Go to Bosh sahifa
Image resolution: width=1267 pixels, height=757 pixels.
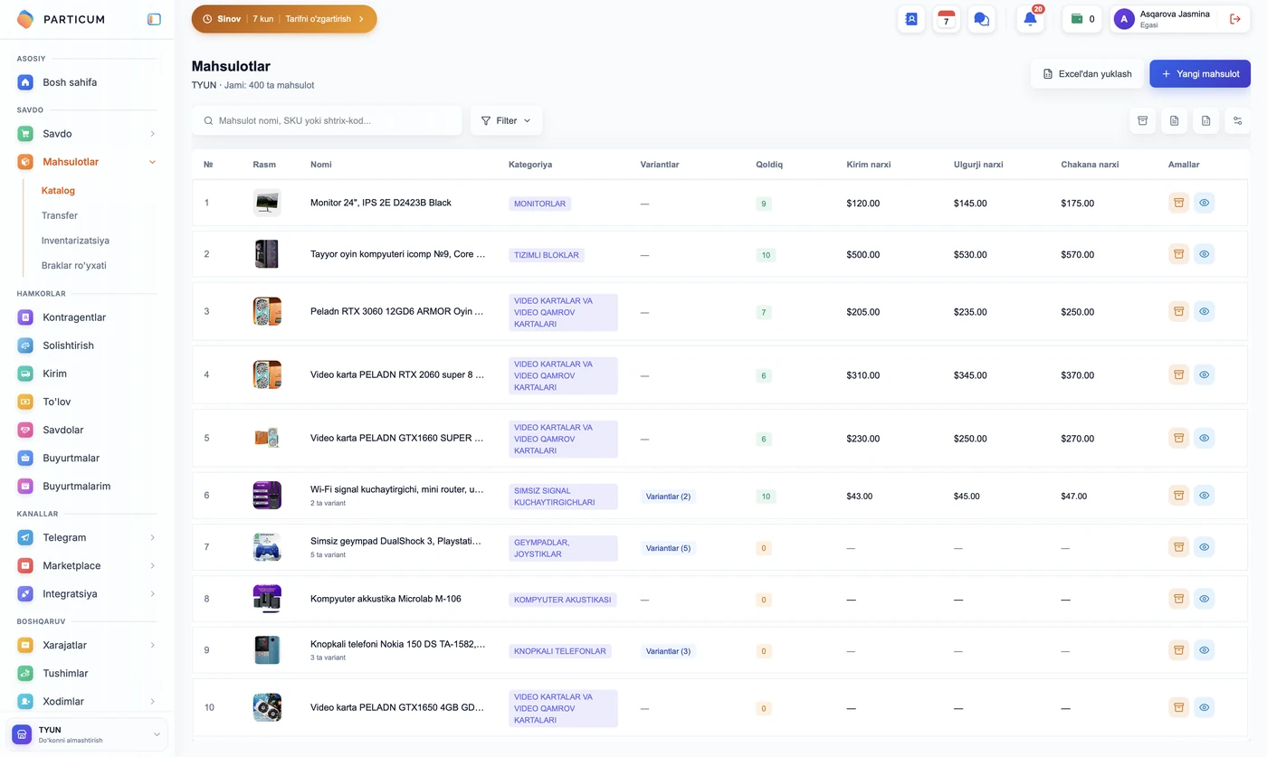tap(87, 82)
